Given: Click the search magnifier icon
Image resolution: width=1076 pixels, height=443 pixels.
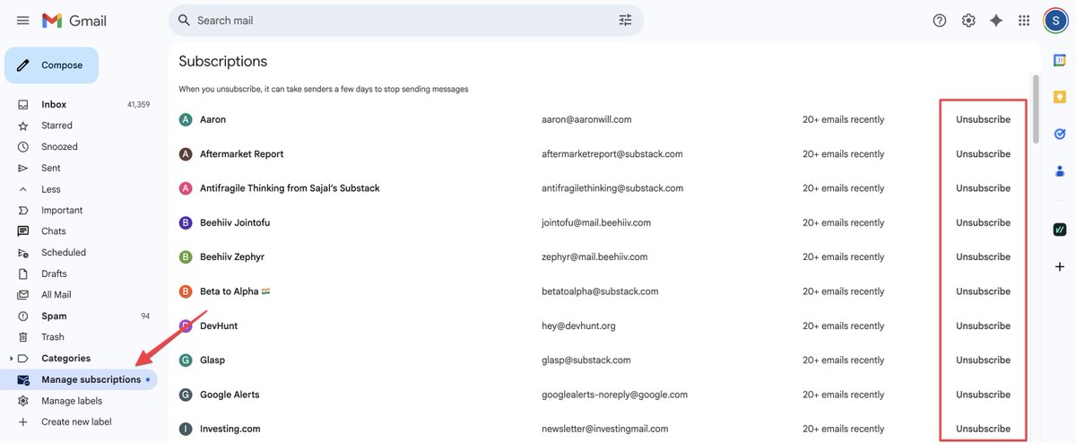Looking at the screenshot, I should pos(184,20).
